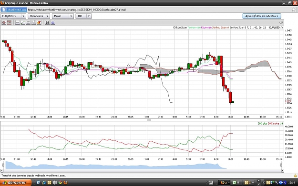298x186 pixels.
Task: Open the 100 bars count dropdown
Action: click(x=83, y=16)
